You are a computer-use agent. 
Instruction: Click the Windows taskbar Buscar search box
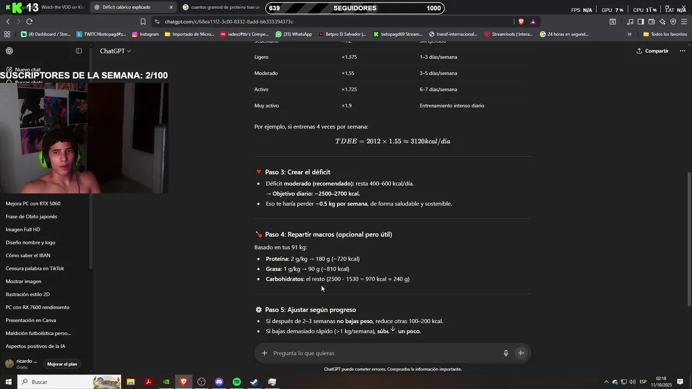tap(69, 382)
